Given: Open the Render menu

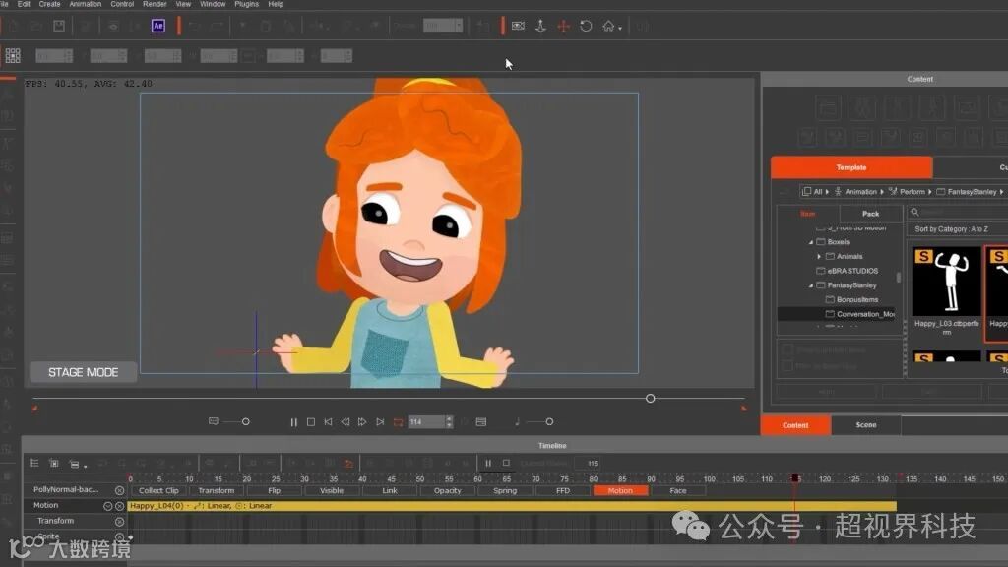Looking at the screenshot, I should [155, 4].
